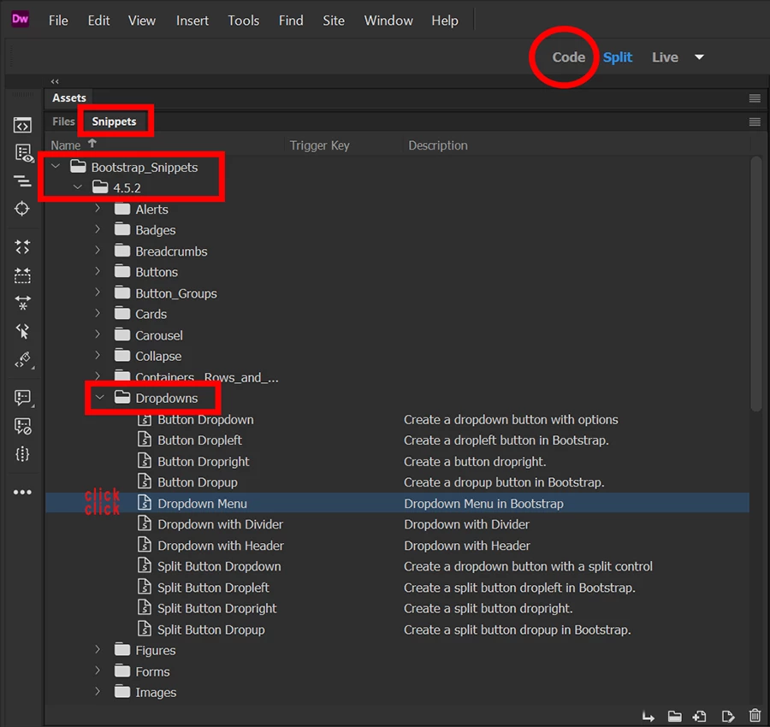Open Documents toolbar icon in left sidebar
Screen dimensions: 770x727
tap(22, 125)
